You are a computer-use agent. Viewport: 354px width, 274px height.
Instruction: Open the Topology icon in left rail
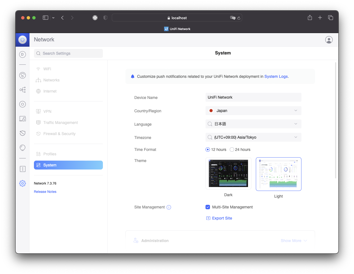click(x=23, y=90)
